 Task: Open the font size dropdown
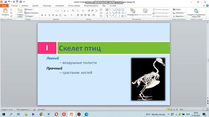click(x=62, y=11)
